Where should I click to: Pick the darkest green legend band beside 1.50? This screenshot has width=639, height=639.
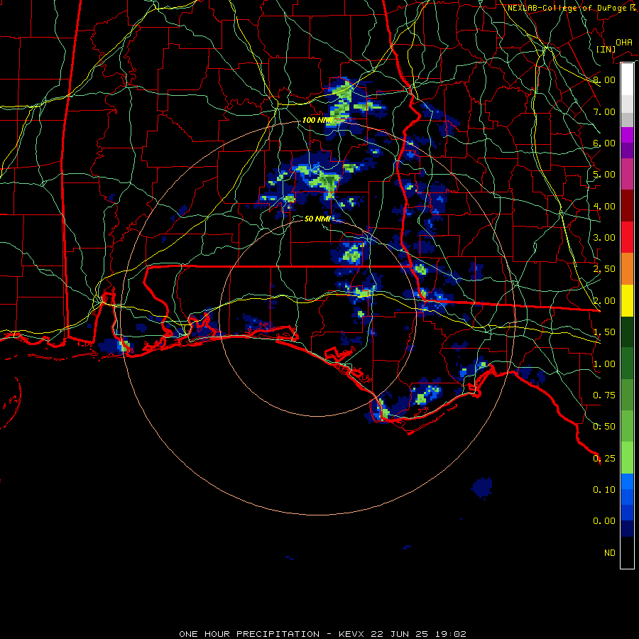[x=627, y=332]
